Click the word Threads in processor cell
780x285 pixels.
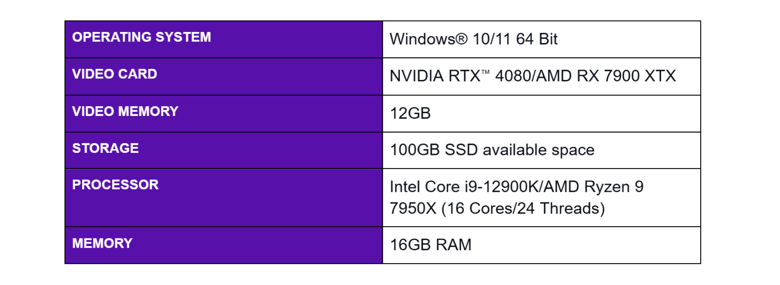coord(570,208)
